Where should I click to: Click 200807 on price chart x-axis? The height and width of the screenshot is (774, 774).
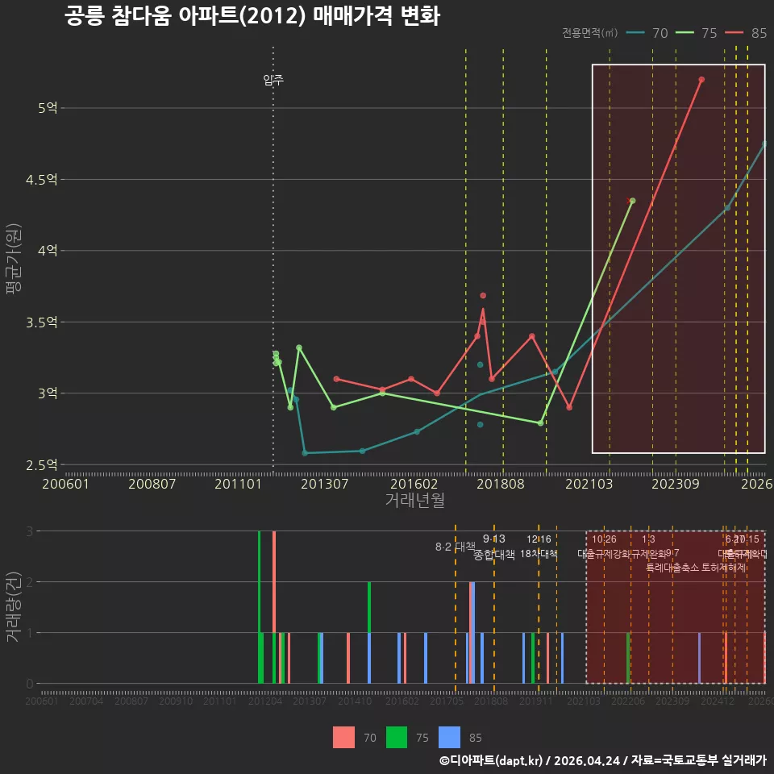(152, 484)
